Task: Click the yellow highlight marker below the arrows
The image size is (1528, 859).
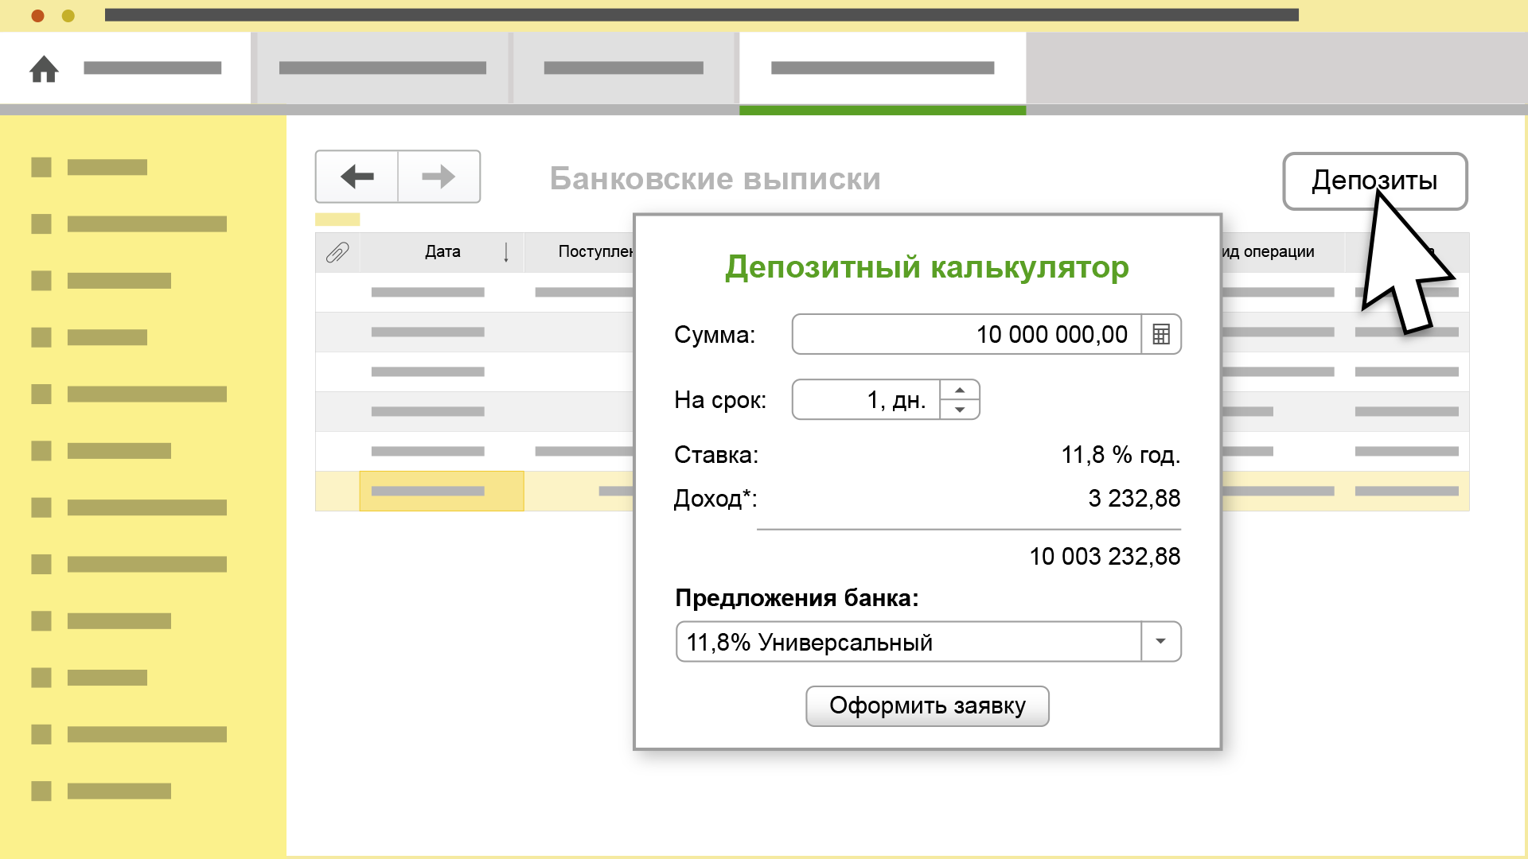Action: 337,219
